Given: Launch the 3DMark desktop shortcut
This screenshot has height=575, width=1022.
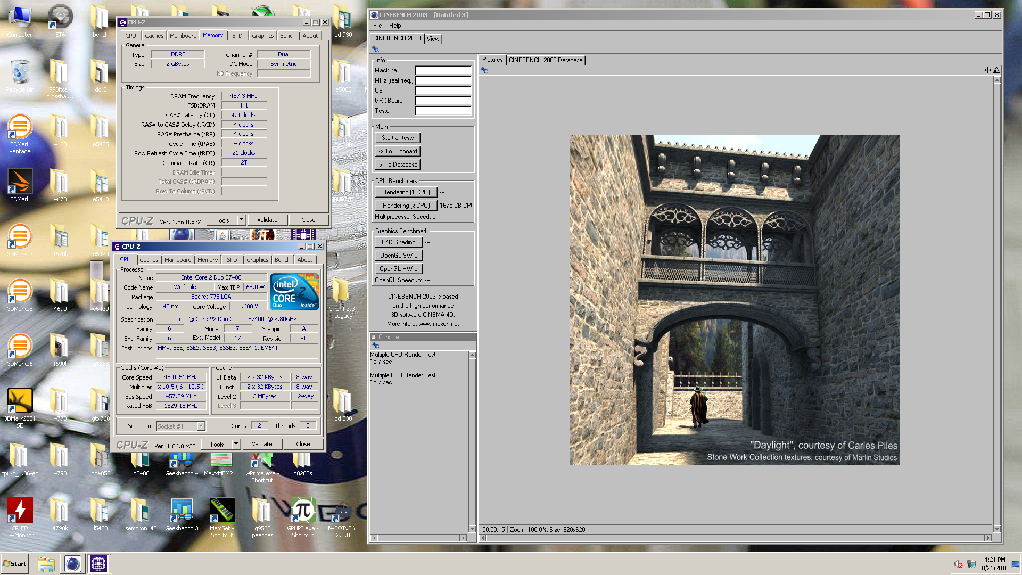Looking at the screenshot, I should click(20, 185).
